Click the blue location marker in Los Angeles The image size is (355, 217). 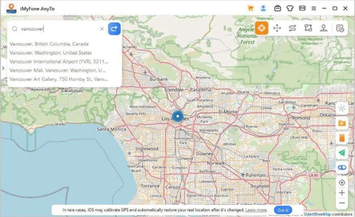point(177,116)
